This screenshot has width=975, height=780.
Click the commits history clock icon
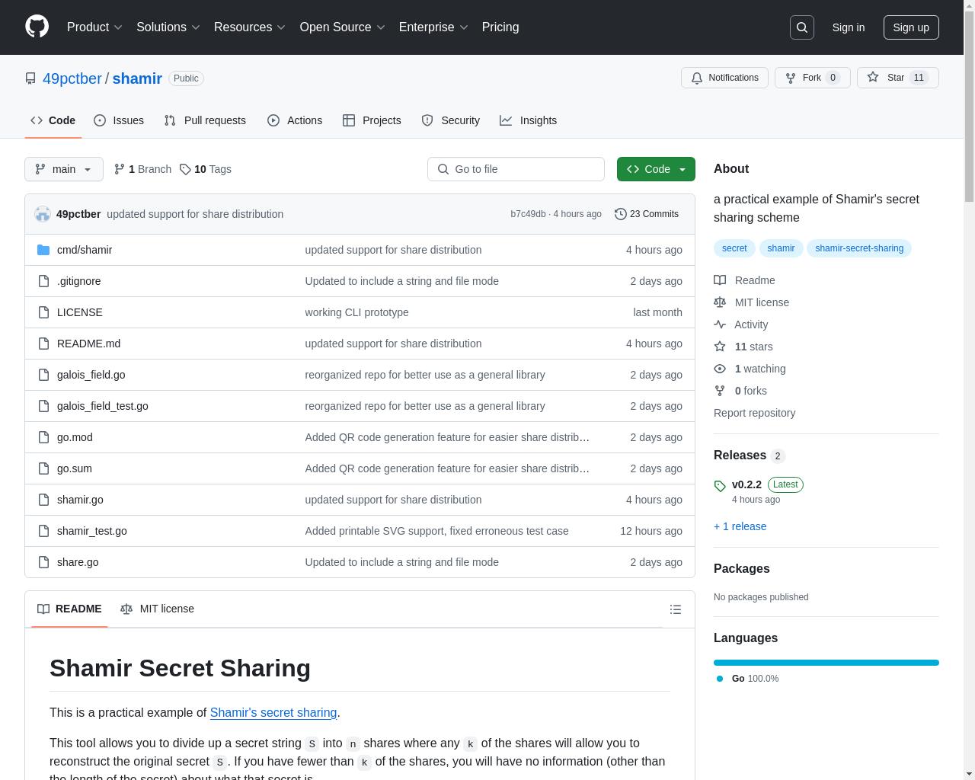(621, 214)
